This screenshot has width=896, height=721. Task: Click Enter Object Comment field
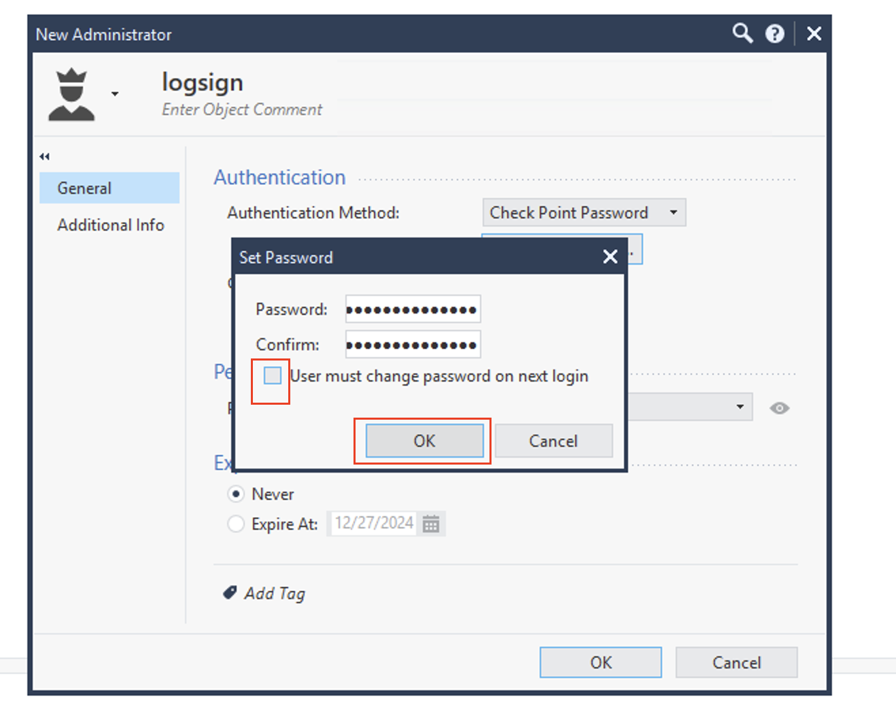(242, 110)
